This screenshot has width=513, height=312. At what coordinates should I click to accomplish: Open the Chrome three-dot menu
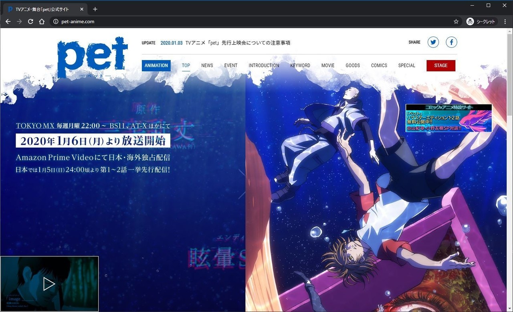506,22
